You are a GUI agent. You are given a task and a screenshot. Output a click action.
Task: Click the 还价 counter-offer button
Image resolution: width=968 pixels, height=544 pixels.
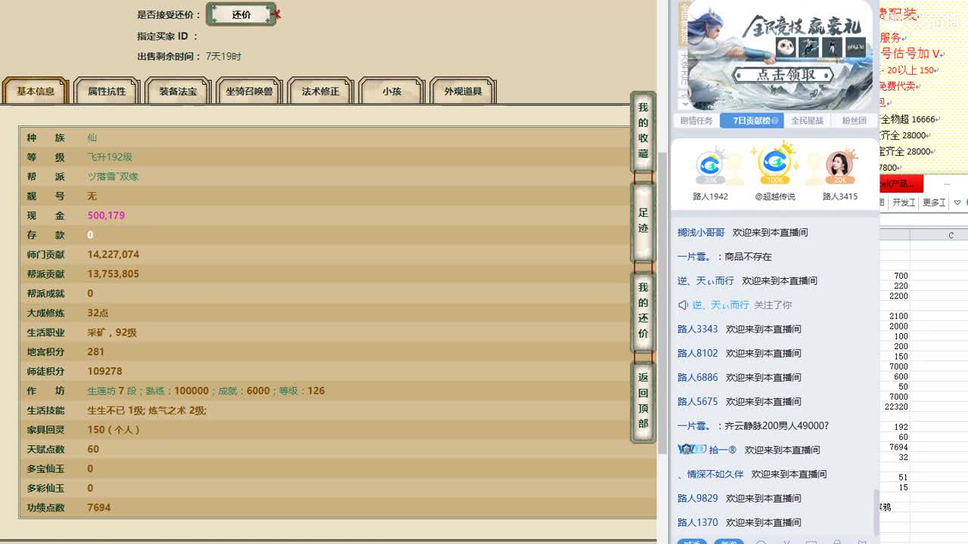[x=241, y=14]
